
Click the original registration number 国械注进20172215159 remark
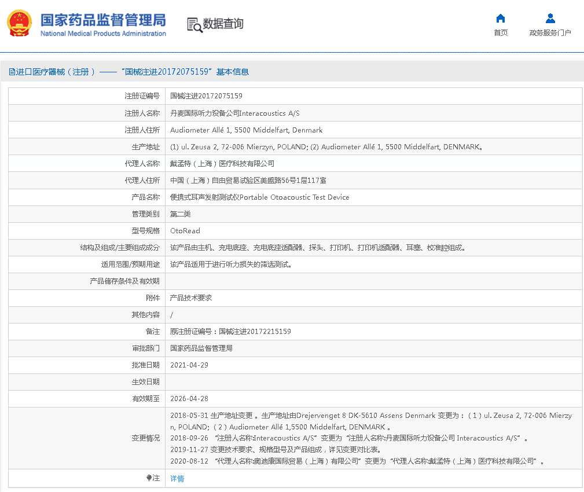[230, 332]
